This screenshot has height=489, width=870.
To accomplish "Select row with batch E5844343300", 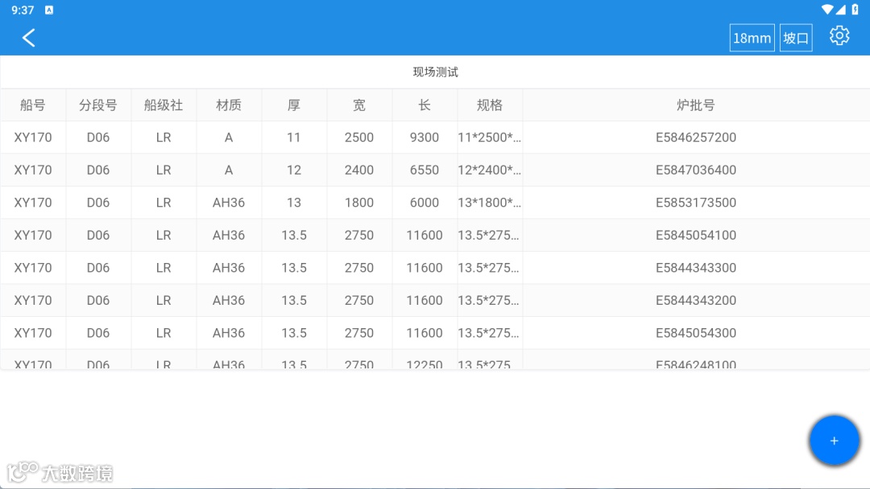I will pos(435,268).
